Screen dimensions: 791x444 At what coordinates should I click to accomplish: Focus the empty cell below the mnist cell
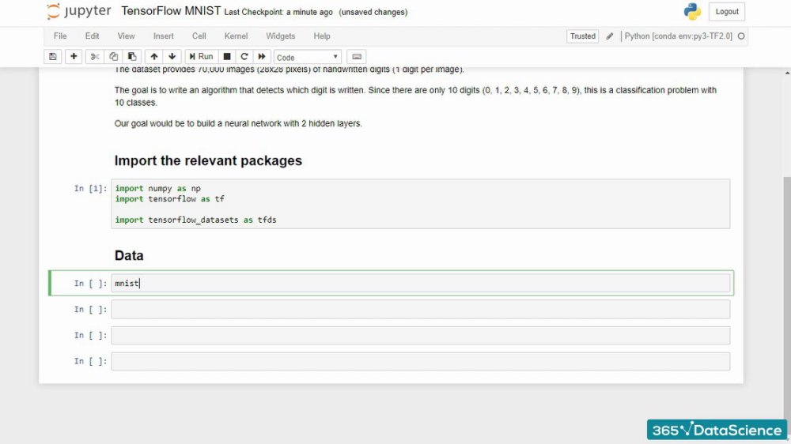click(x=420, y=310)
